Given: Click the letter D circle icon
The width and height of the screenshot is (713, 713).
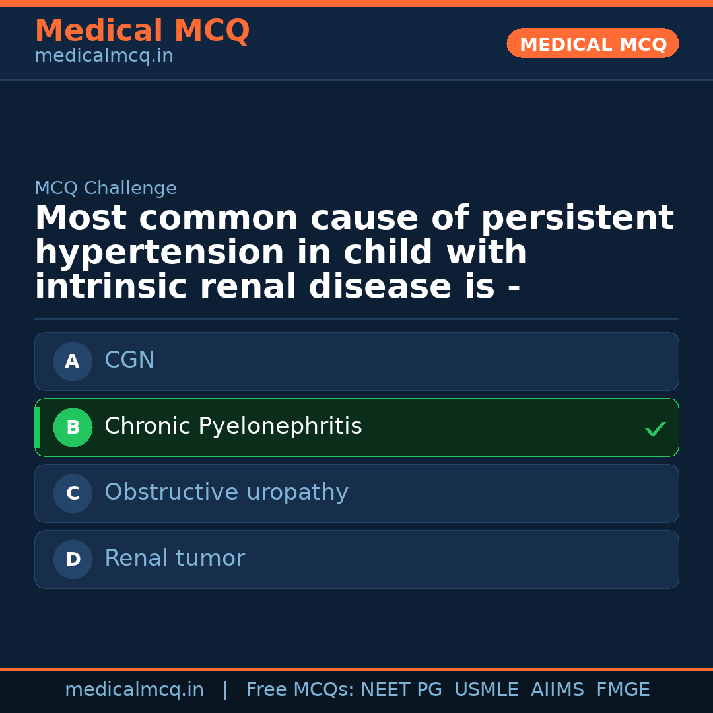Looking at the screenshot, I should coord(73,559).
